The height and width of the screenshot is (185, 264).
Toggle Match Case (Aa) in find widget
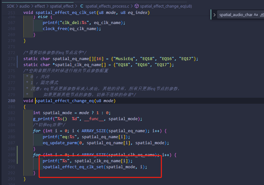(x=256, y=15)
